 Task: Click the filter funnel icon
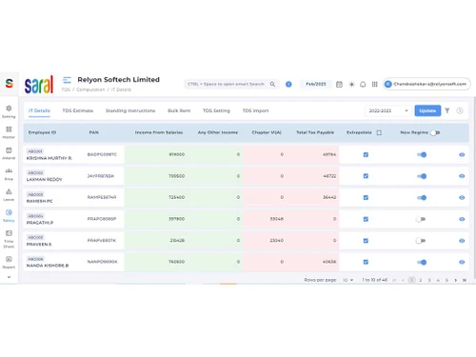coord(447,110)
